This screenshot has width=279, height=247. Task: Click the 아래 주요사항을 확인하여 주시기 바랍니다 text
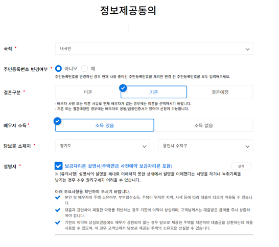pos(92,191)
